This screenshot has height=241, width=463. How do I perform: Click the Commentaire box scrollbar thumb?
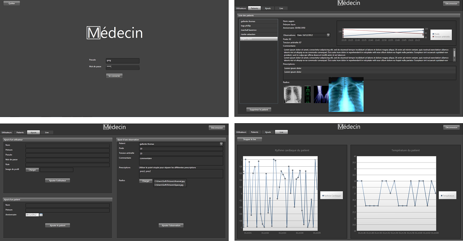(x=454, y=54)
